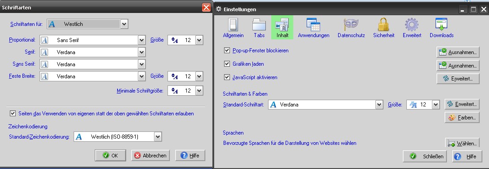489x169 pixels.
Task: Expand the Feste Breite Größe dropdown
Action: coord(199,76)
